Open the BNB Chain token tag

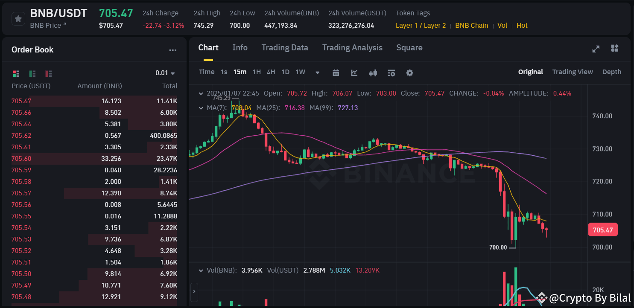click(x=472, y=26)
